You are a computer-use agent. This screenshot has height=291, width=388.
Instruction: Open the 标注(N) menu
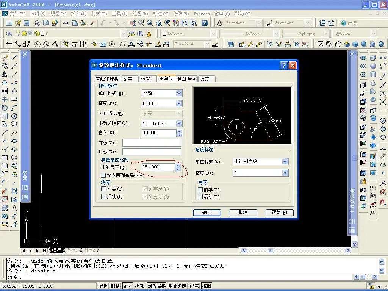160,14
